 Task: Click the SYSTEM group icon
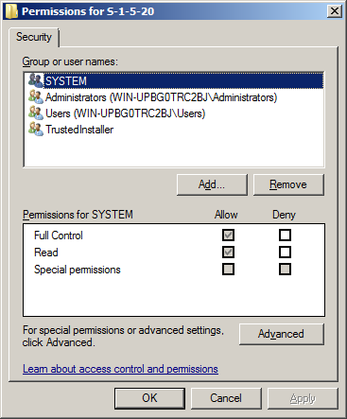[x=36, y=80]
